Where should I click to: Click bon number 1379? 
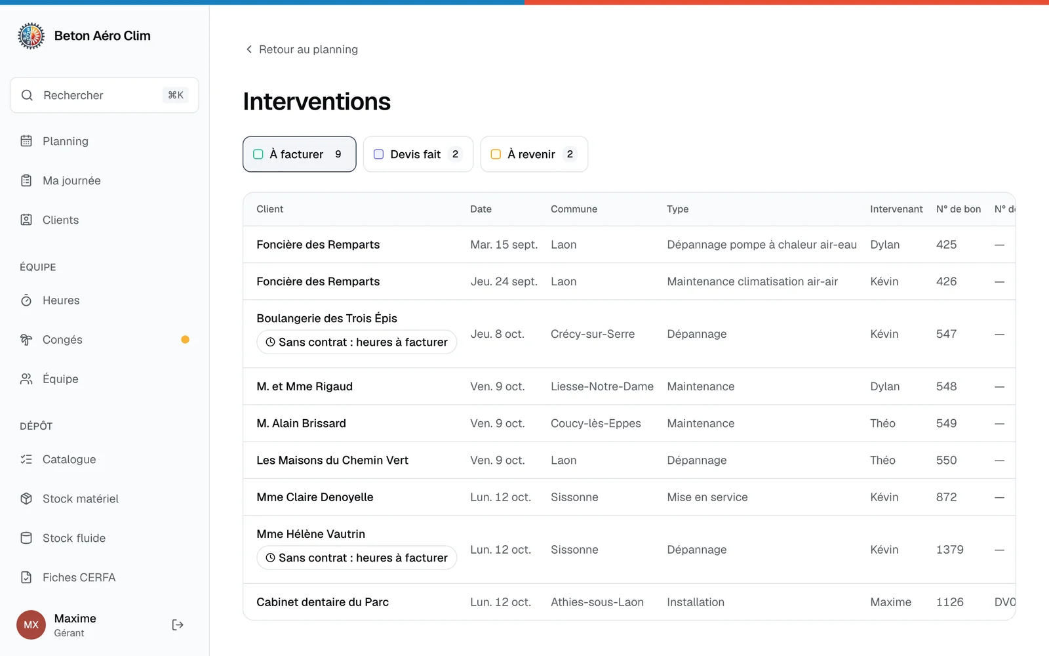tap(950, 550)
